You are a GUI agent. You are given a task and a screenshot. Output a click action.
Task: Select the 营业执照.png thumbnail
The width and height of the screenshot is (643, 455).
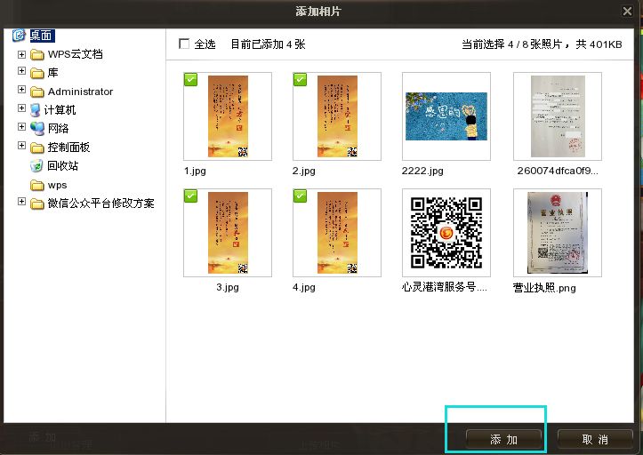pyautogui.click(x=558, y=233)
